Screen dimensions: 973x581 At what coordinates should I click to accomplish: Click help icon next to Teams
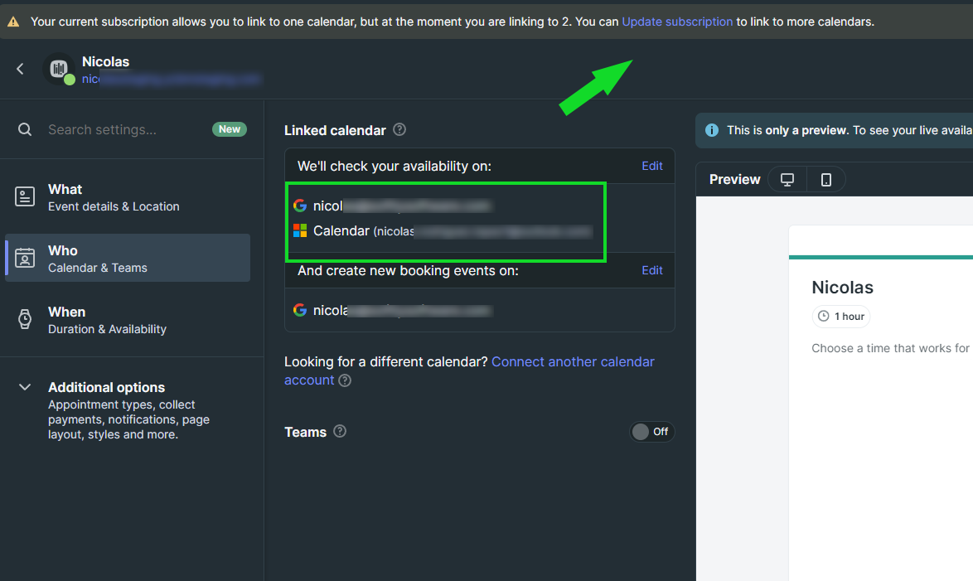(340, 431)
